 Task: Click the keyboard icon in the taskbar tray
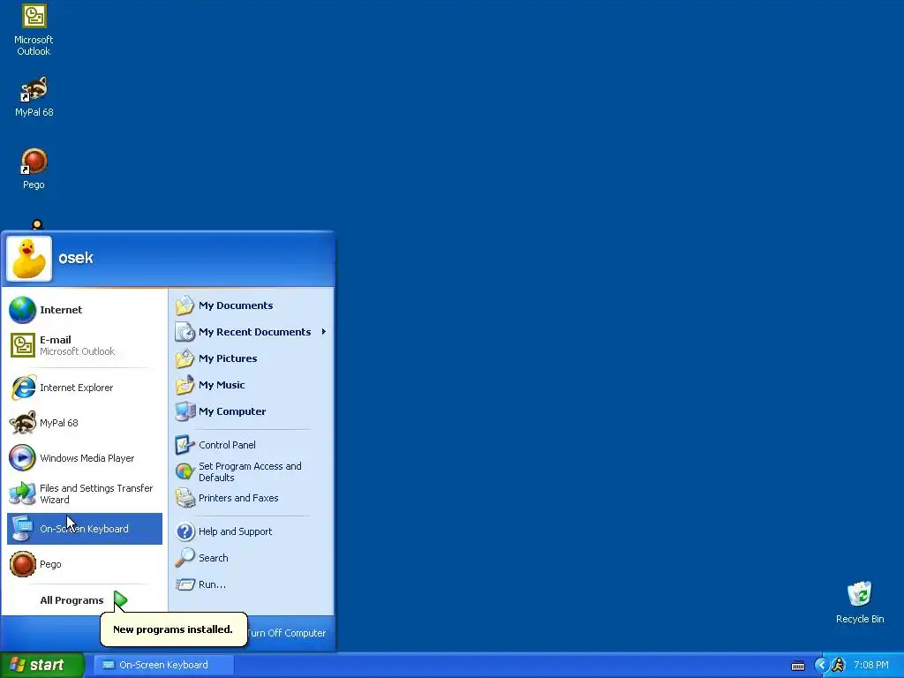tap(798, 666)
